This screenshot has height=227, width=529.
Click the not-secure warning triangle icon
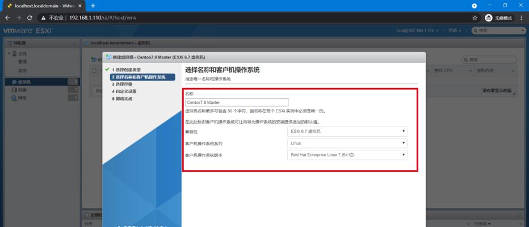44,18
